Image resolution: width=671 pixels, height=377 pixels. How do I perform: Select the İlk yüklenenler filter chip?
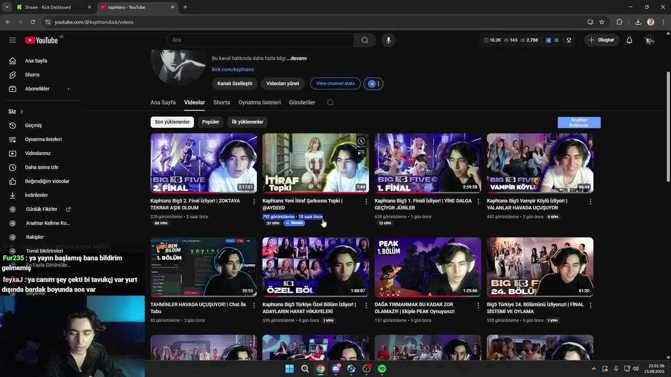247,122
